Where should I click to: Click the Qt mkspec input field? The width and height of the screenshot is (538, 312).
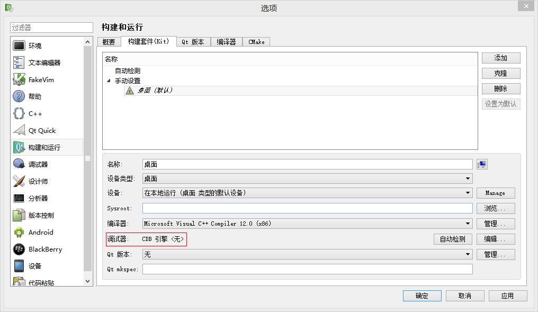coord(308,269)
